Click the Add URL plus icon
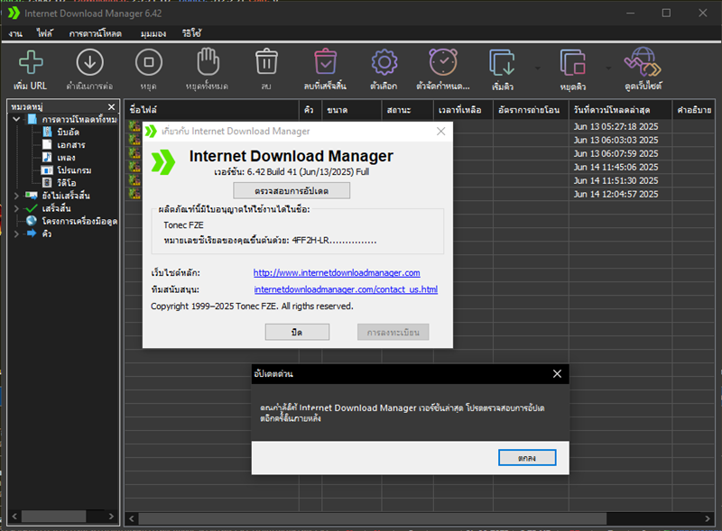722x531 pixels. point(31,62)
